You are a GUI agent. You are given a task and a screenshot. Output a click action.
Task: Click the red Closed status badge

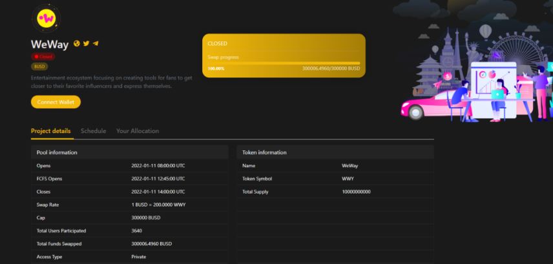(43, 57)
